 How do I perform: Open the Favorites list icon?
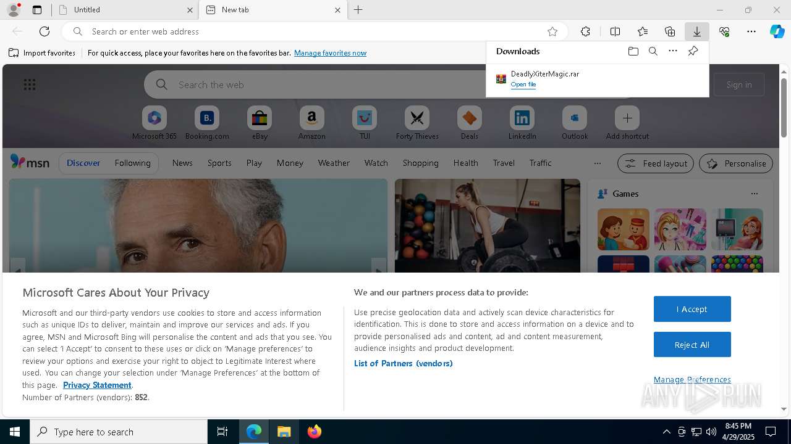tap(643, 31)
